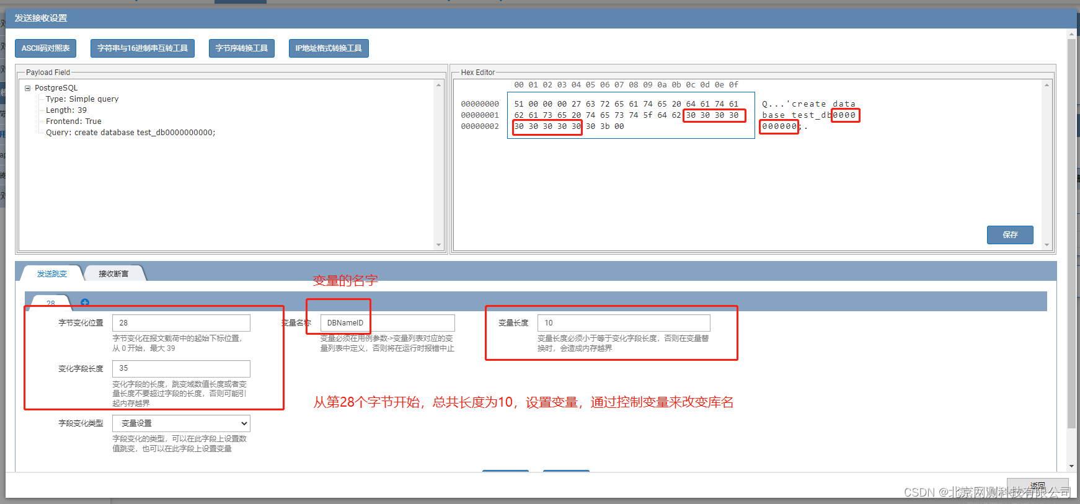Switch to the 接收断言 tab
The width and height of the screenshot is (1080, 504).
point(113,273)
